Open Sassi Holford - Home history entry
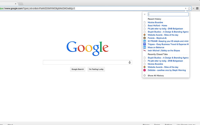 157,26
